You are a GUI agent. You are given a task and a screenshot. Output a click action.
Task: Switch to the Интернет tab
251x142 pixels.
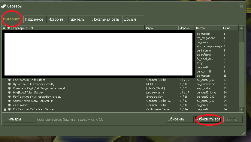12,19
